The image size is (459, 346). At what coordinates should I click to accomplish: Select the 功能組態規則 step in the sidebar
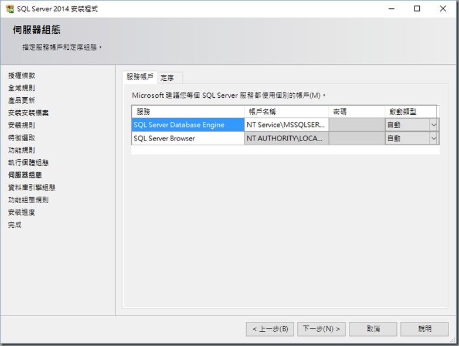pos(28,200)
